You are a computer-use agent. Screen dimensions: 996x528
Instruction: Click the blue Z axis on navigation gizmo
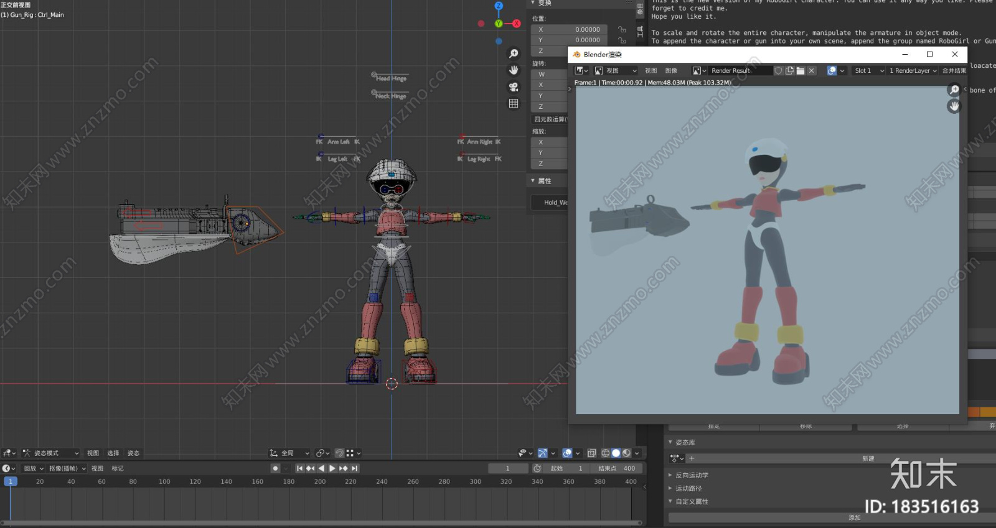pos(498,6)
